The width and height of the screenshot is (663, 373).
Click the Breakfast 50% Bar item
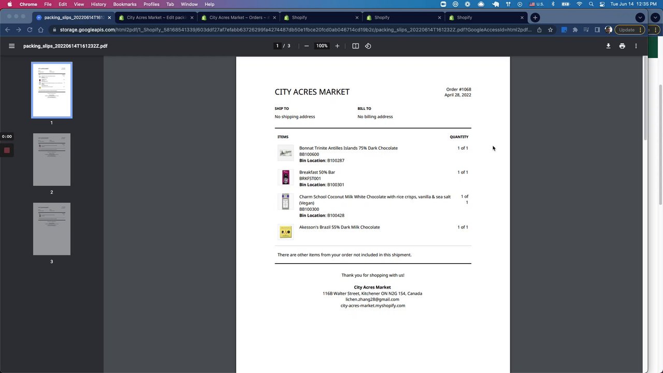(x=317, y=173)
